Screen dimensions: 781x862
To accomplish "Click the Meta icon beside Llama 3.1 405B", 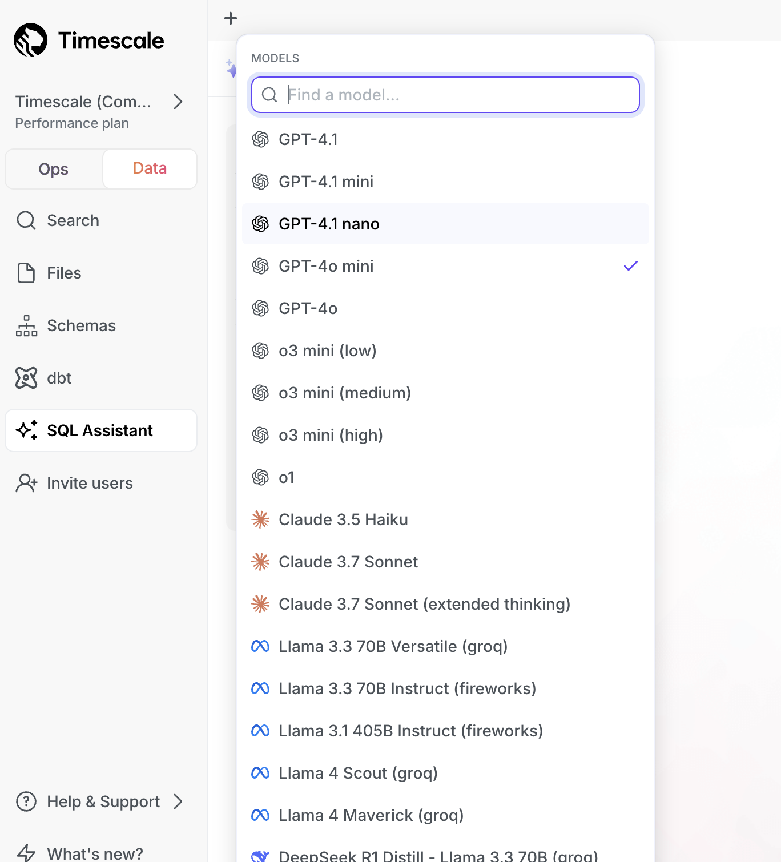I will [260, 731].
